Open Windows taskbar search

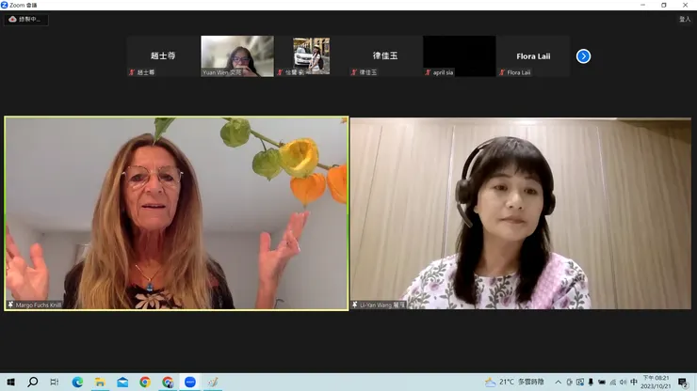coord(32,383)
